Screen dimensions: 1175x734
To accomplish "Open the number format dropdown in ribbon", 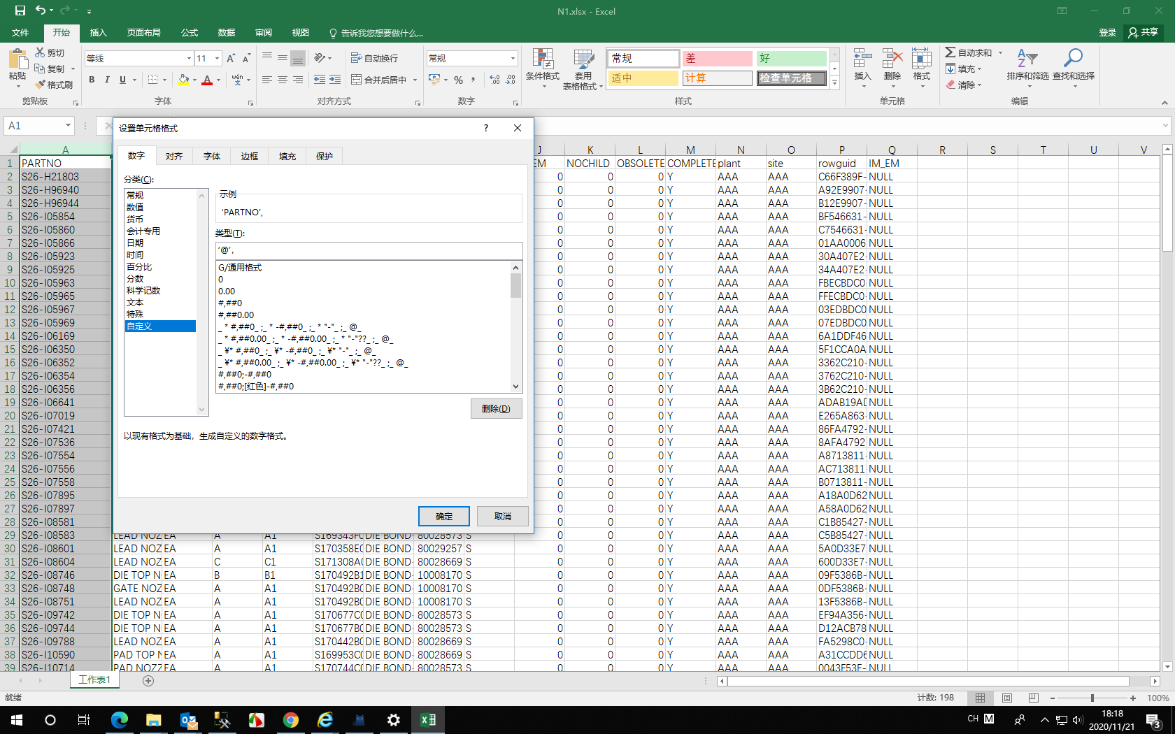I will [x=513, y=58].
